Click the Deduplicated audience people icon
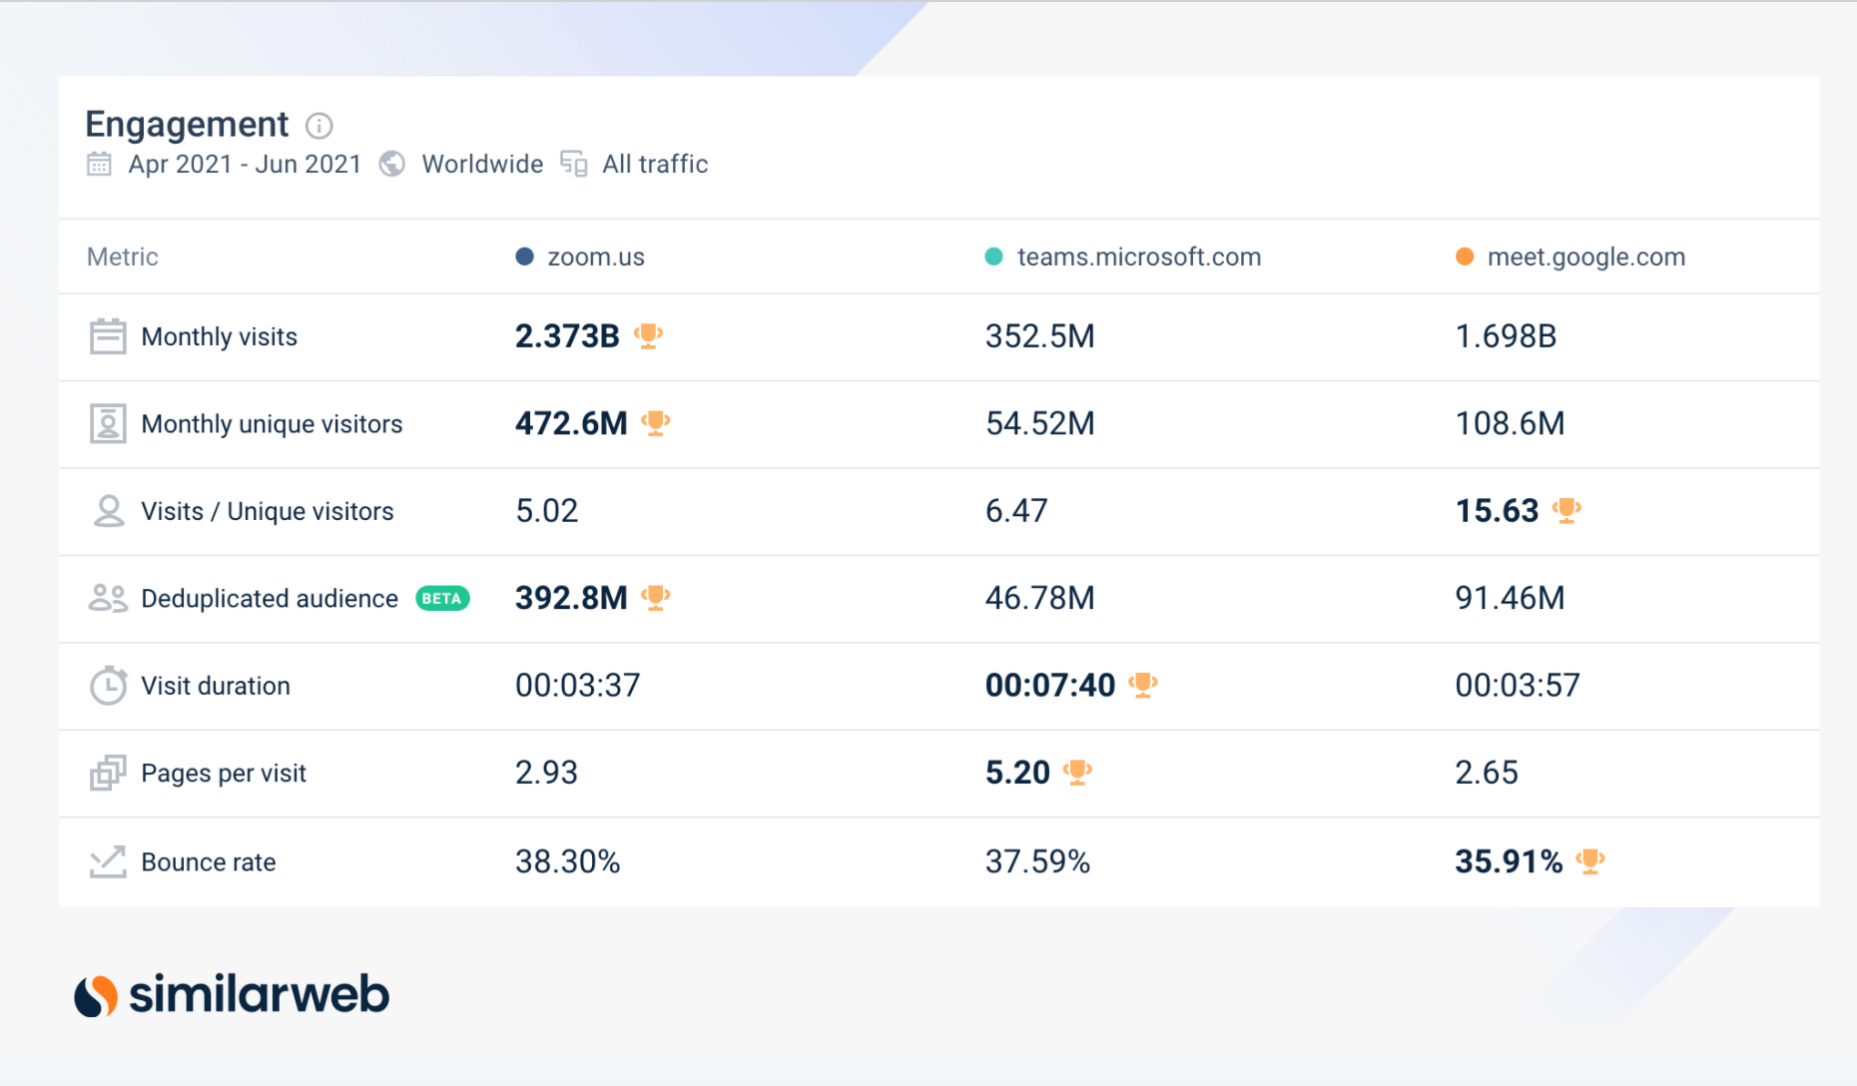 tap(108, 599)
